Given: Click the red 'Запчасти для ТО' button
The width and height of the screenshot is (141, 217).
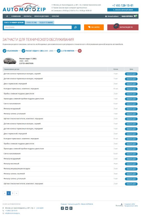Looking at the screenshot, I should [x=123, y=27].
